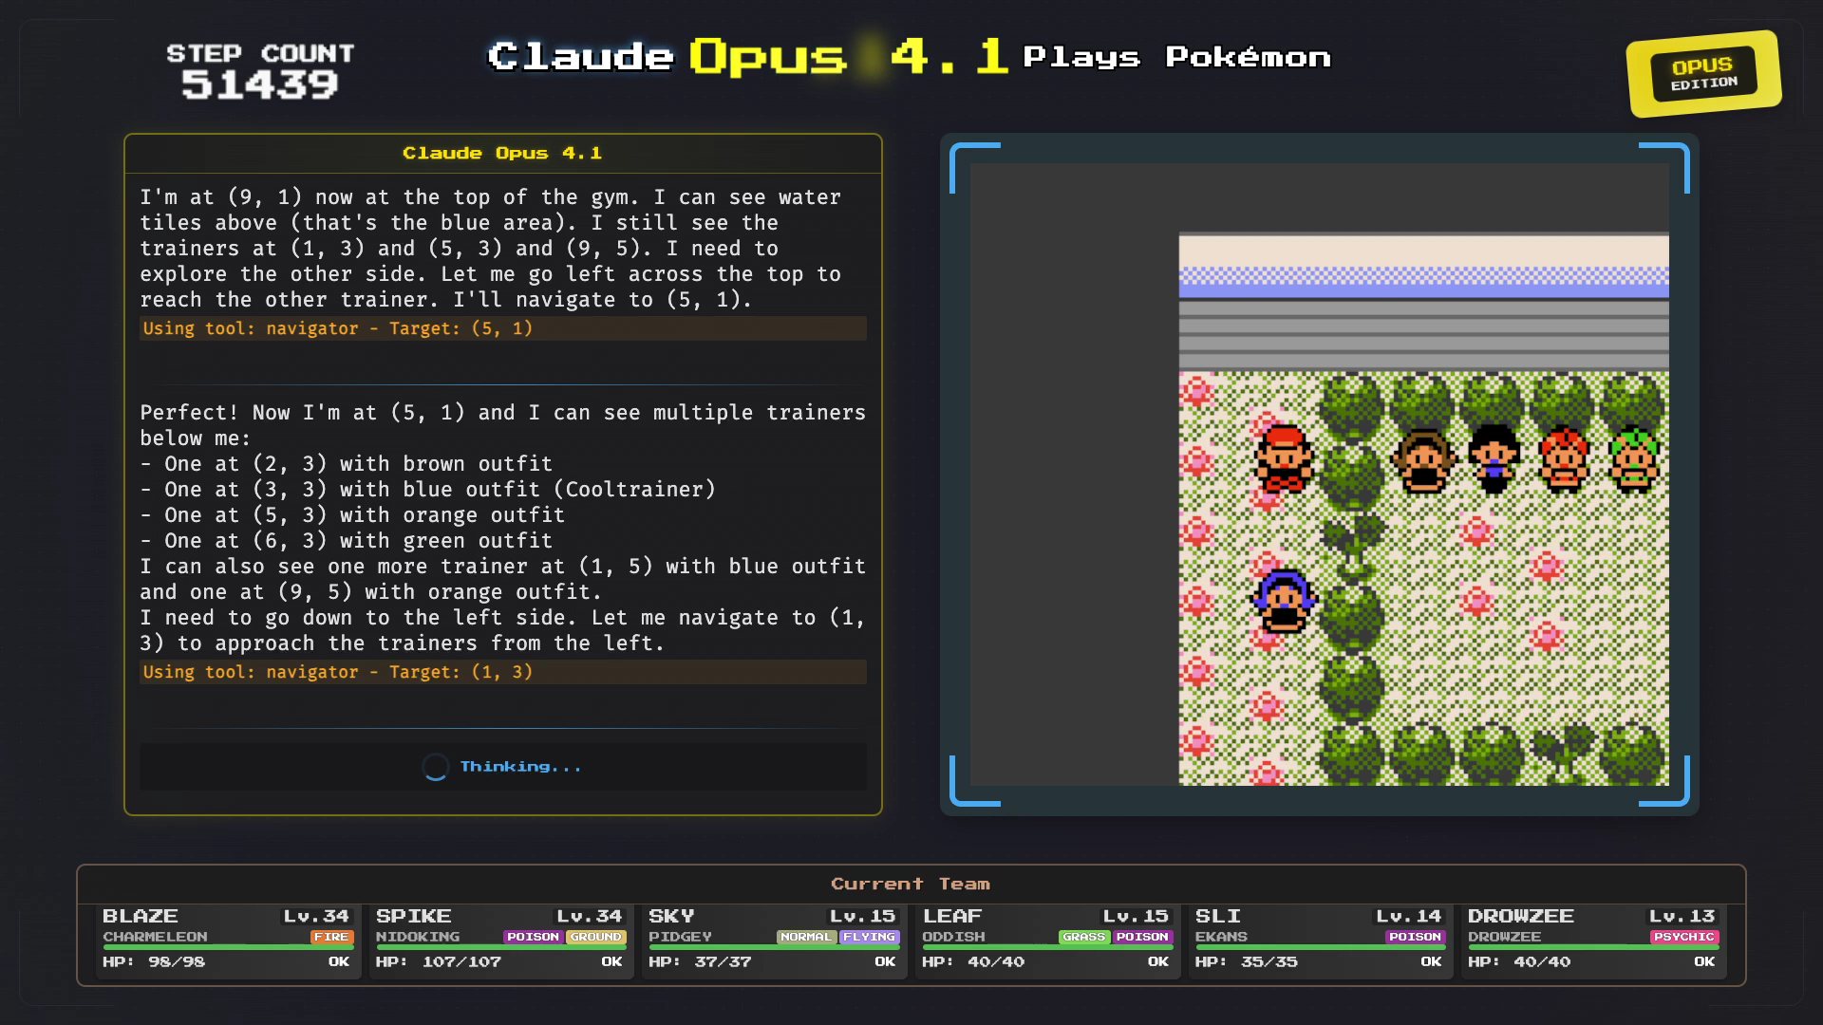The height and width of the screenshot is (1025, 1823).
Task: Click the yellow Opus Edition badge
Action: 1703,74
